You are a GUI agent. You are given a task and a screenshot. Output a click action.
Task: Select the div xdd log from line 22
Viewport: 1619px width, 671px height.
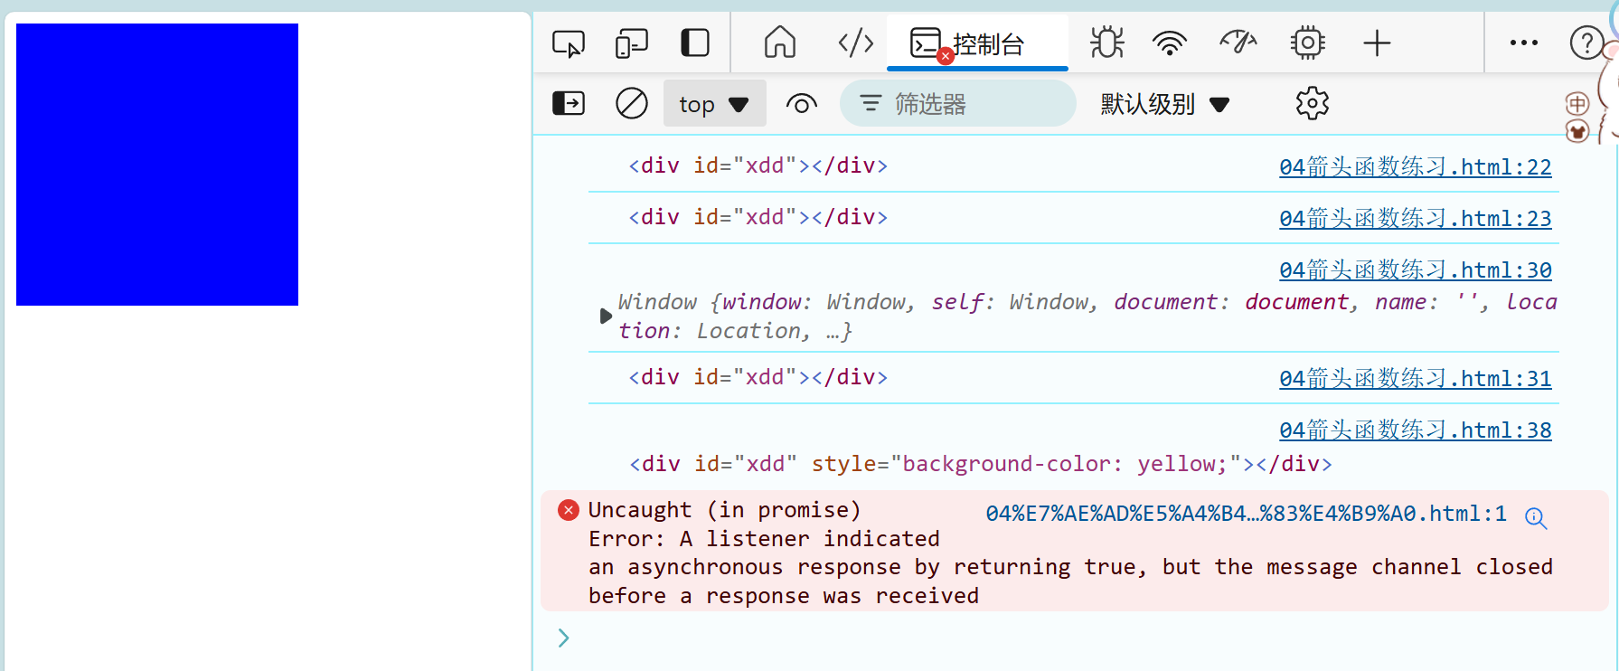(x=758, y=165)
